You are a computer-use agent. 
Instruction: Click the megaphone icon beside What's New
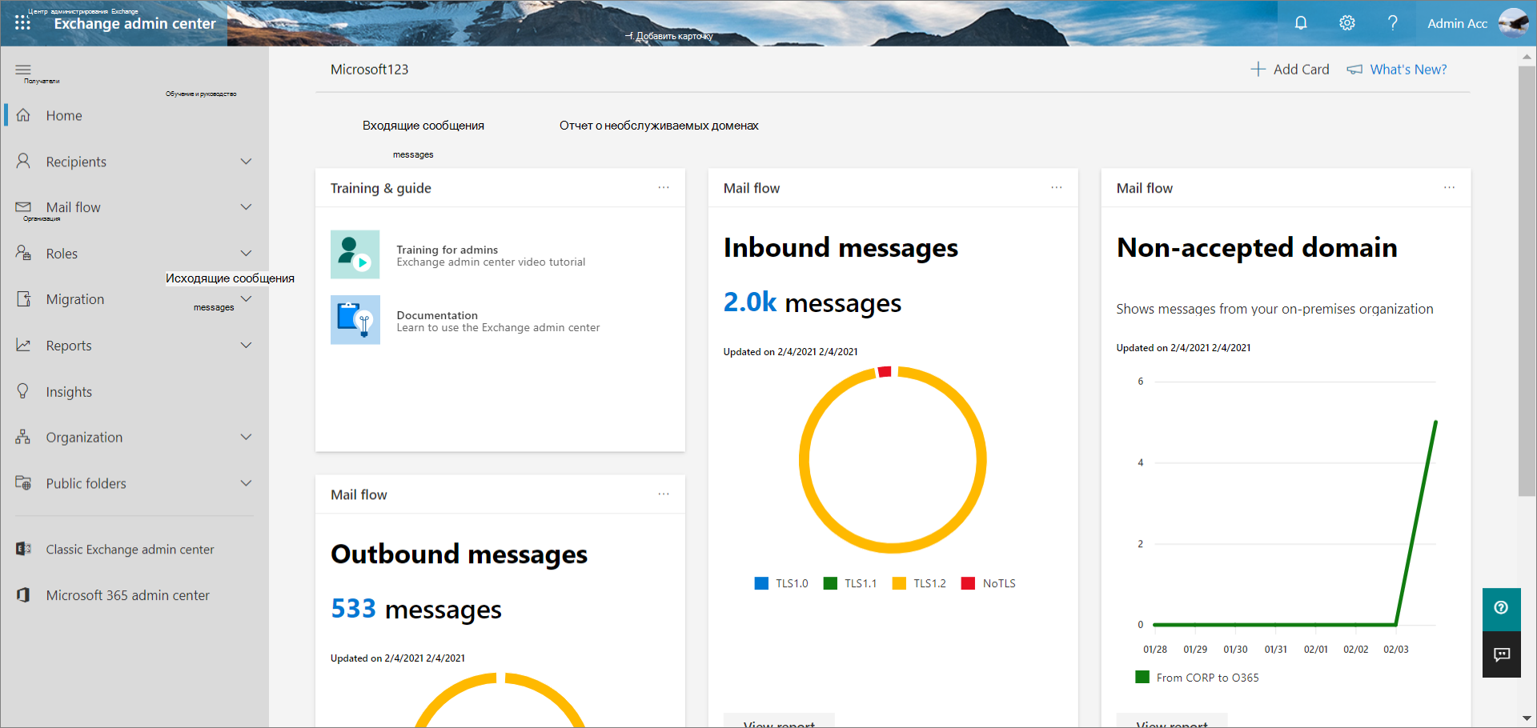1354,70
